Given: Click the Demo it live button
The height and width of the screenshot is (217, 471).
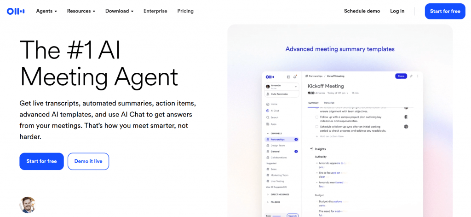Looking at the screenshot, I should point(88,161).
